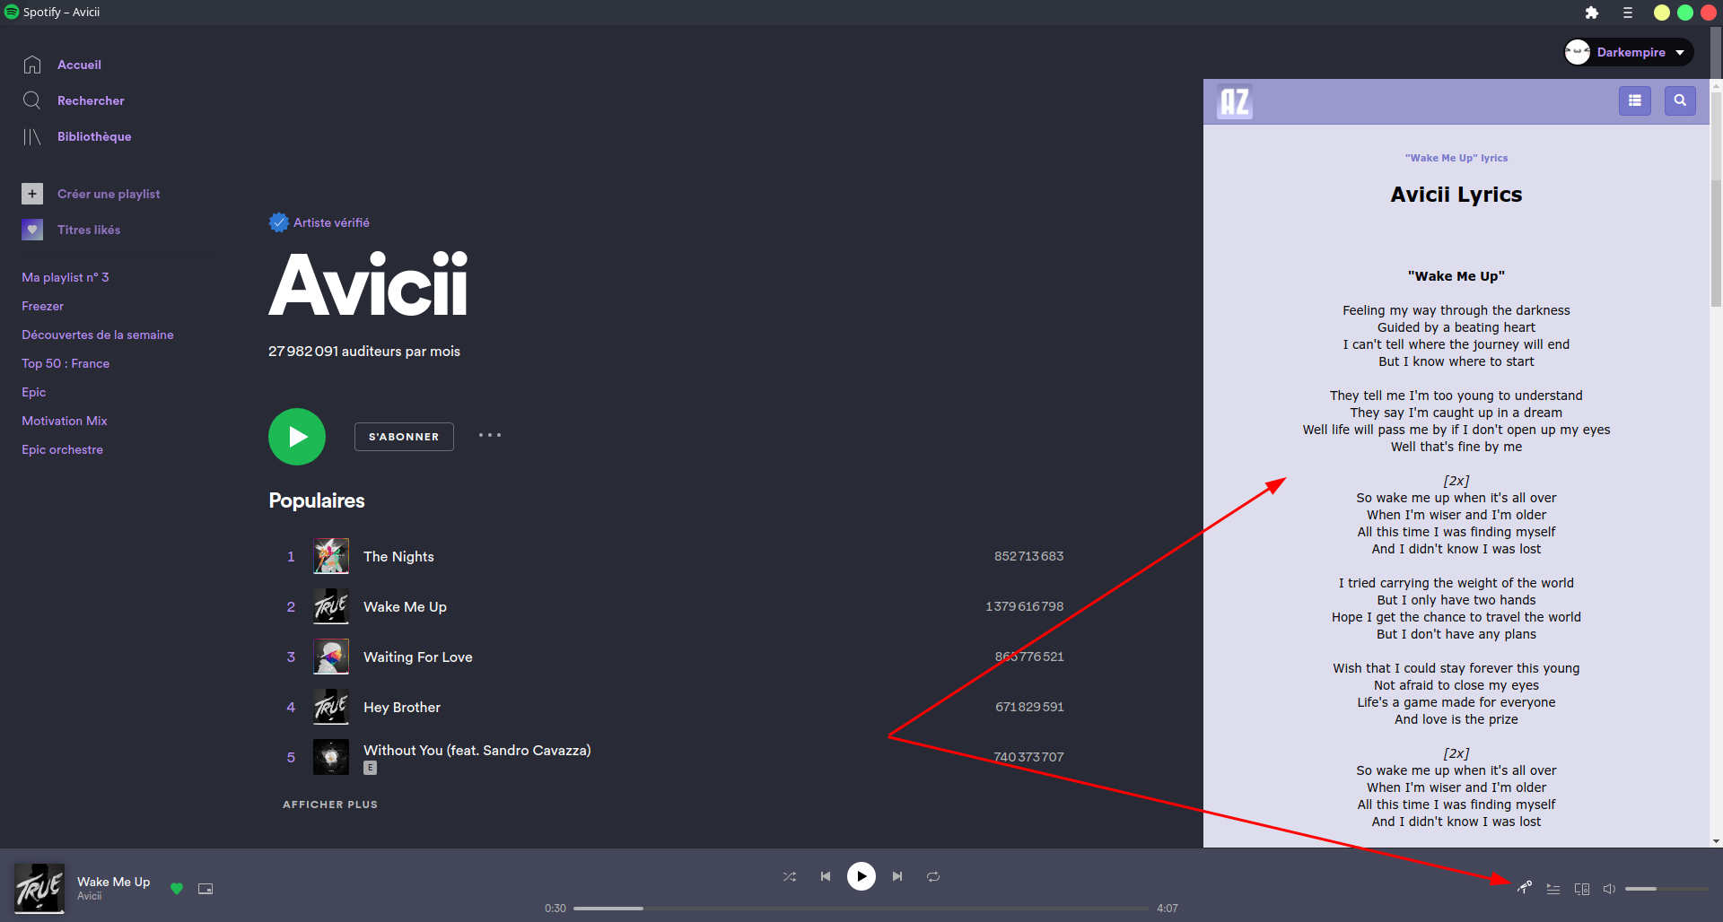Click the Avicii artist name in the player bar
The height and width of the screenshot is (922, 1723).
(x=89, y=896)
